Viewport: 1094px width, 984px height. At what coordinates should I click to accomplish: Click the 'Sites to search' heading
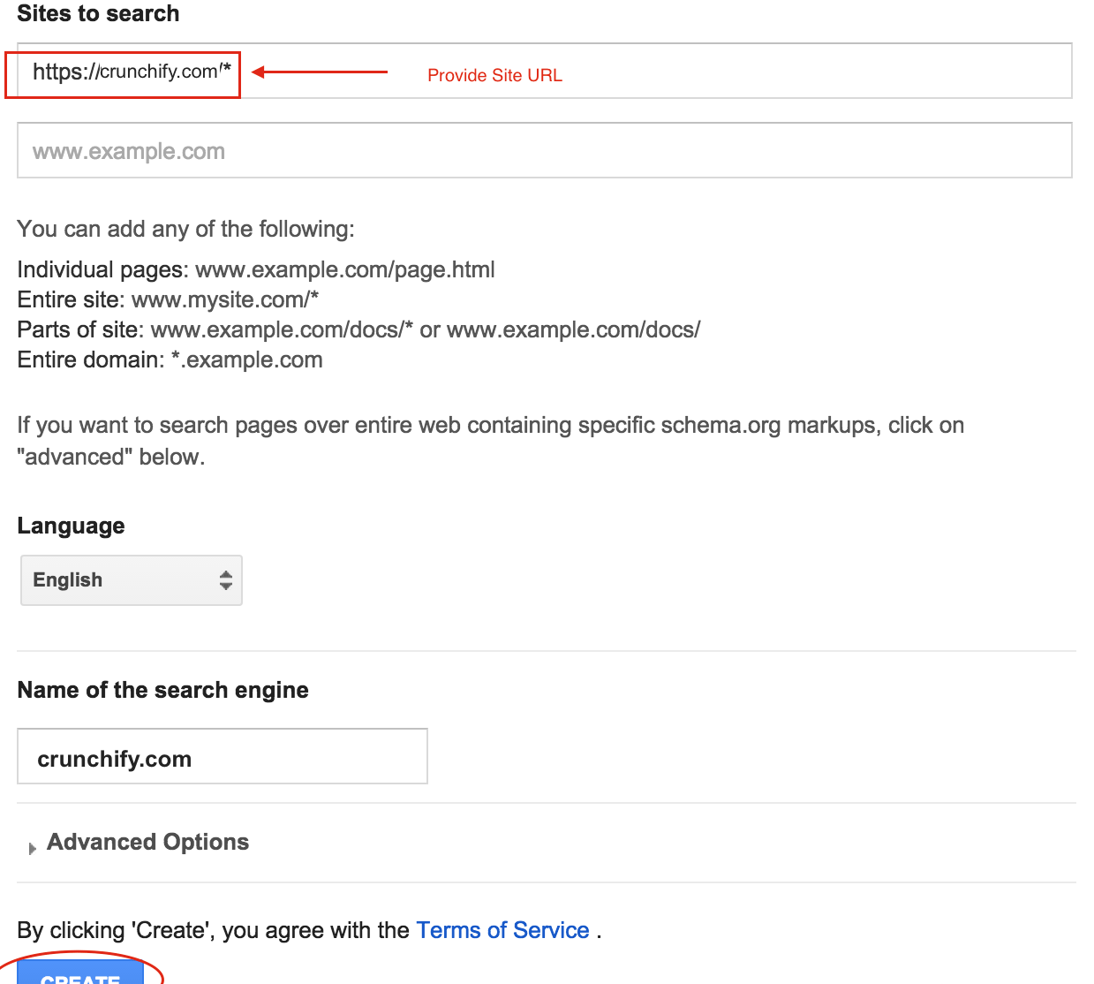(x=98, y=14)
